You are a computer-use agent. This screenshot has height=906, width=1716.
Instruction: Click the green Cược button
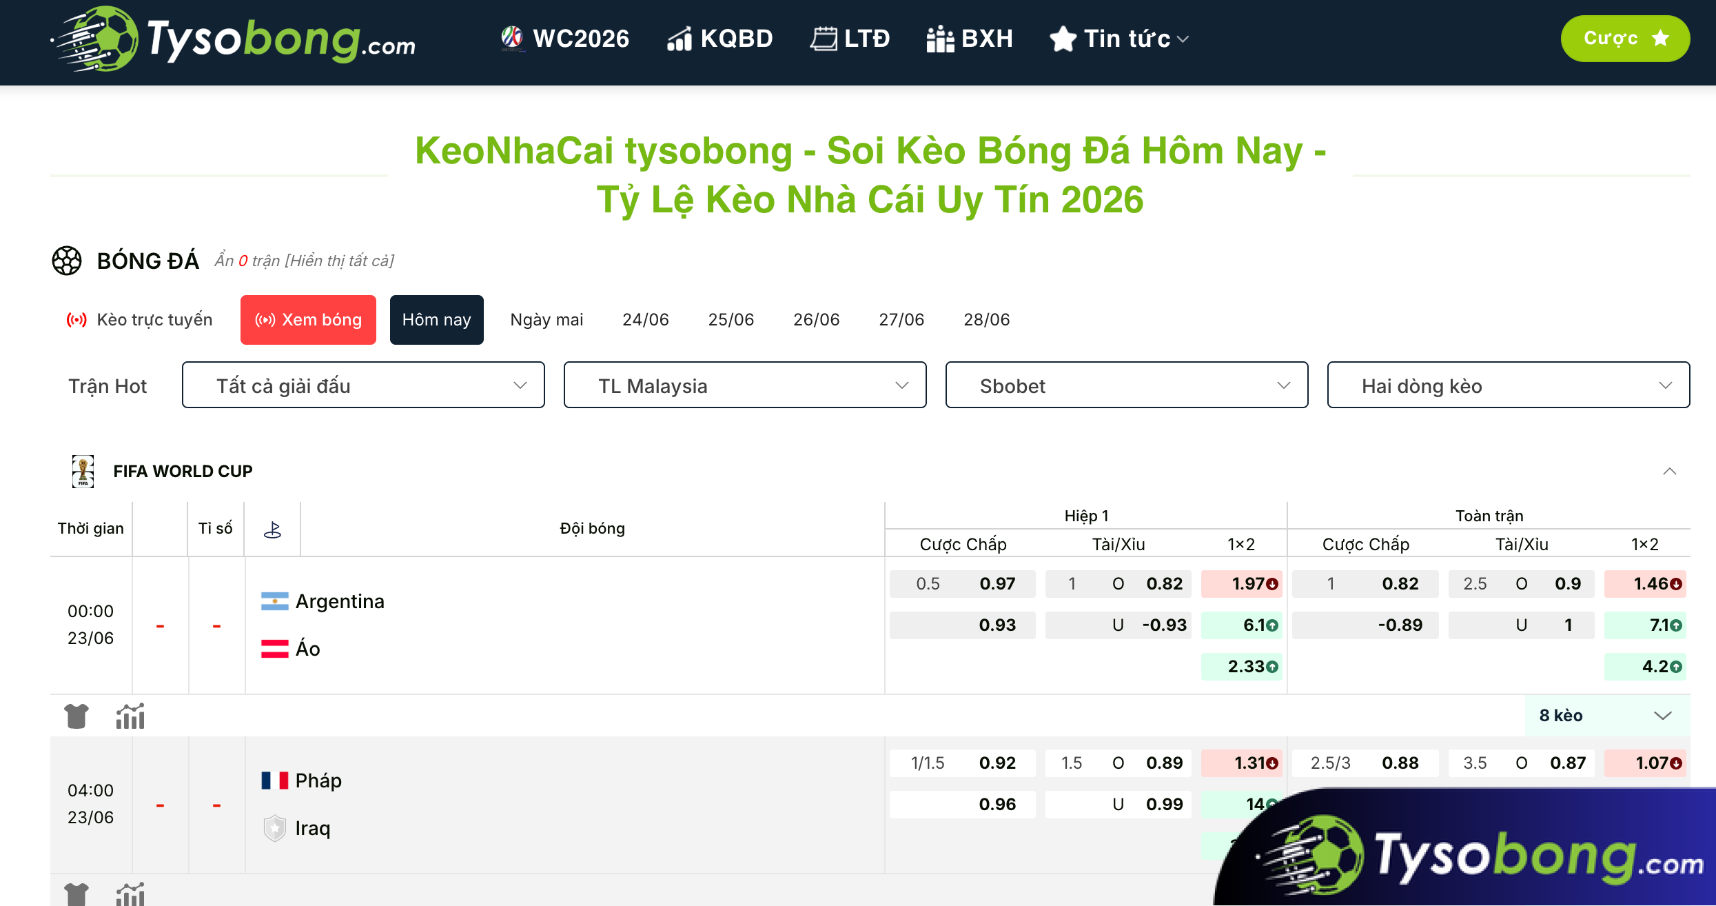tap(1625, 39)
